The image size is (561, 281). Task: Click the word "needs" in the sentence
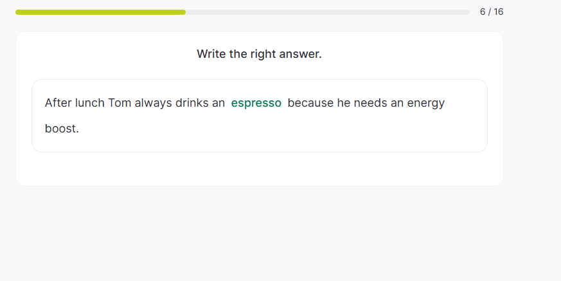point(370,103)
